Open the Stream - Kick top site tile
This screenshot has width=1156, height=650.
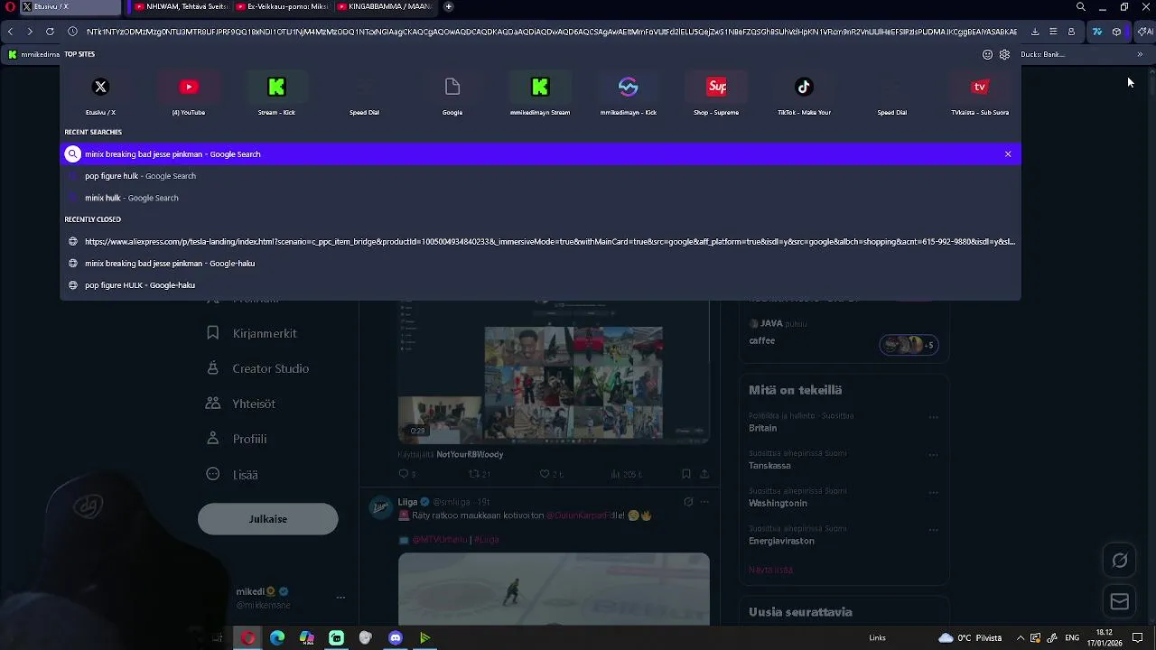tap(276, 95)
